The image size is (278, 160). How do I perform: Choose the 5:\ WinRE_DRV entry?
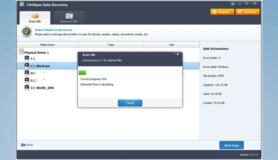pos(42,88)
